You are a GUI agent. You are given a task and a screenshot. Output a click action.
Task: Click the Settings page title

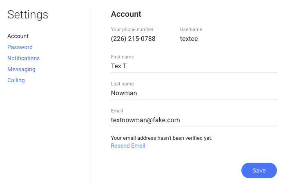coord(28,15)
